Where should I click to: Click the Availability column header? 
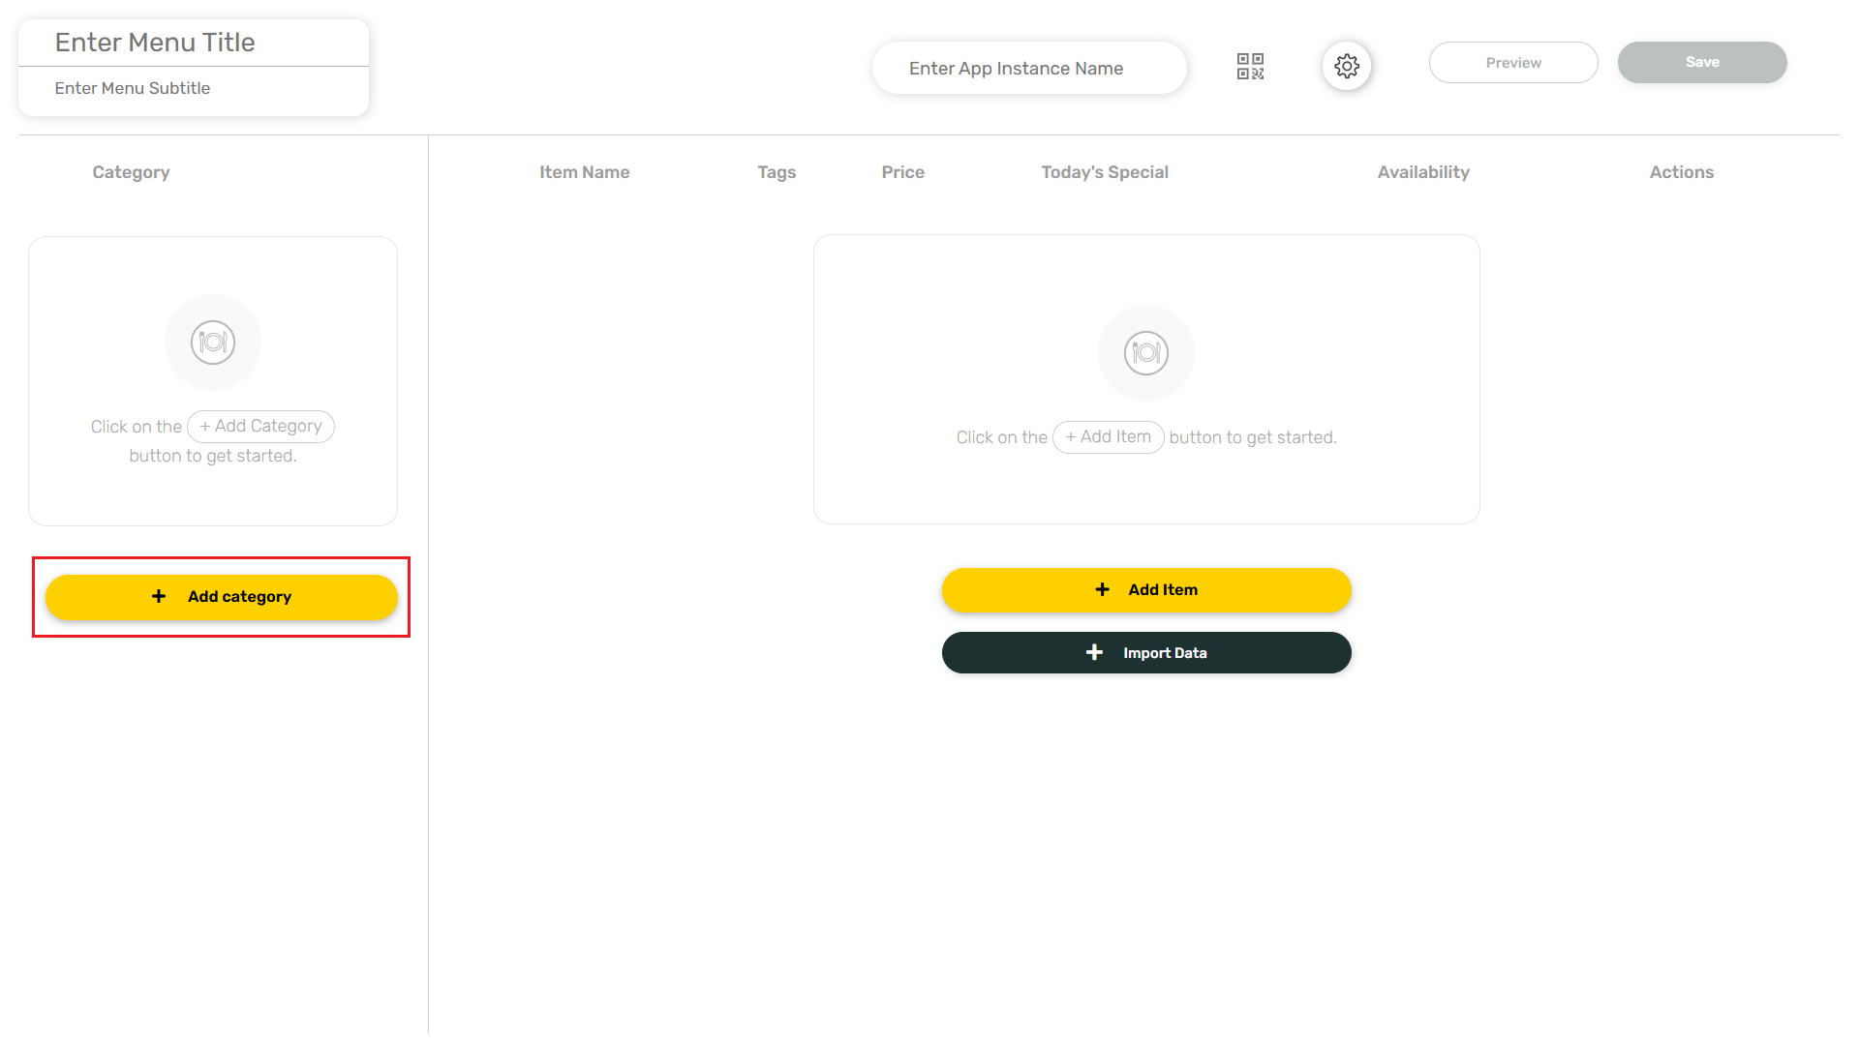click(x=1423, y=172)
